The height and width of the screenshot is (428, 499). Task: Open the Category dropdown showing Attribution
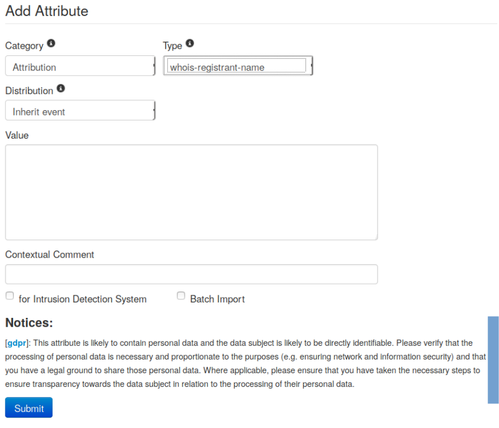80,67
